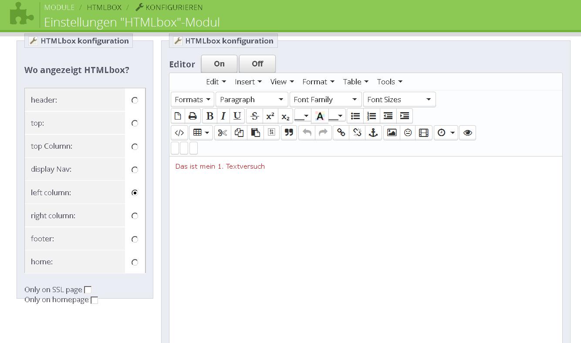Open the Insert menu
Viewport: 581px width, 343px height.
[x=248, y=82]
